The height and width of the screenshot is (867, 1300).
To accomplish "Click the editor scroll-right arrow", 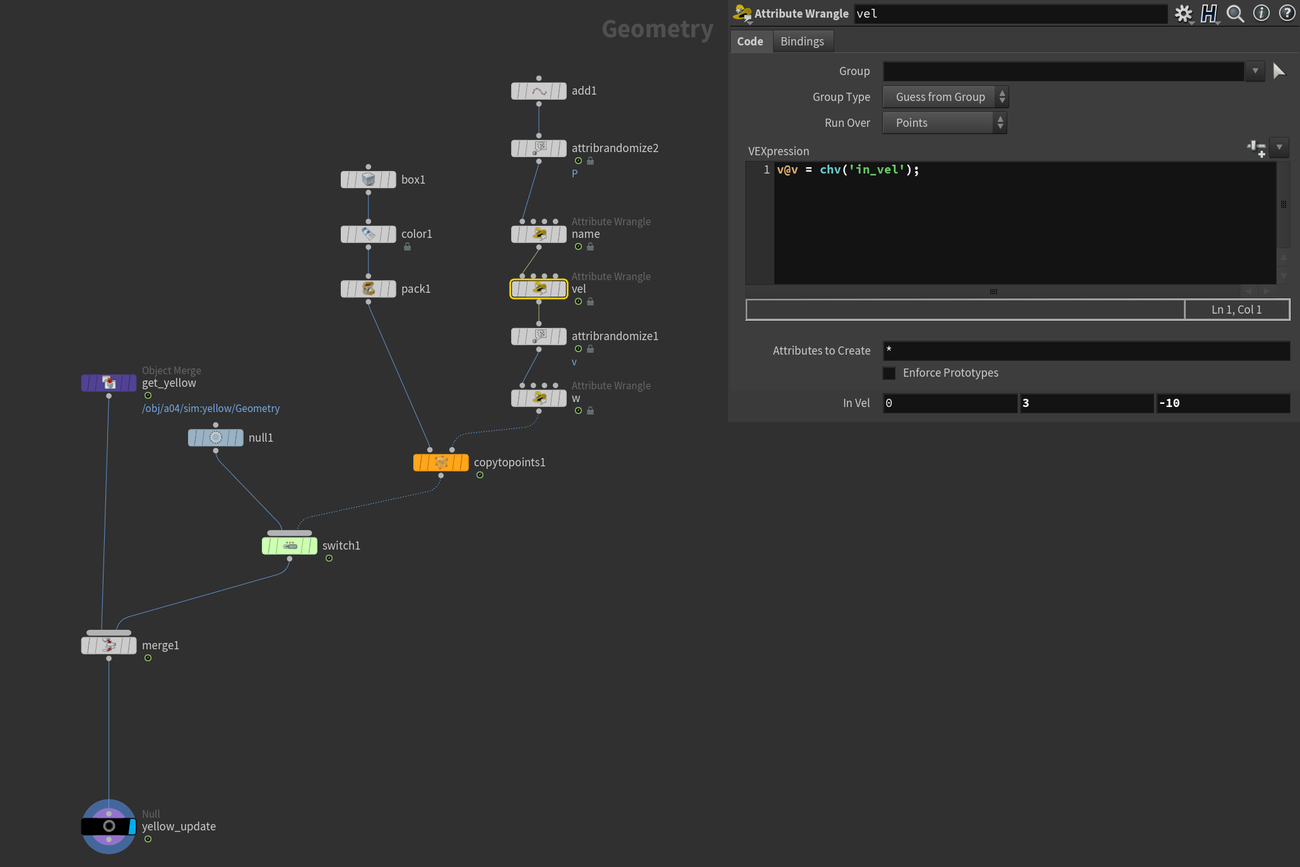I will (1267, 292).
